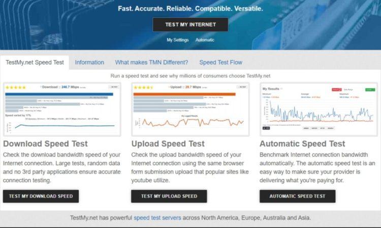Choose the Automatic link below TEST MY INTERNET
Viewport: 381px width, 228px height.
tap(205, 40)
